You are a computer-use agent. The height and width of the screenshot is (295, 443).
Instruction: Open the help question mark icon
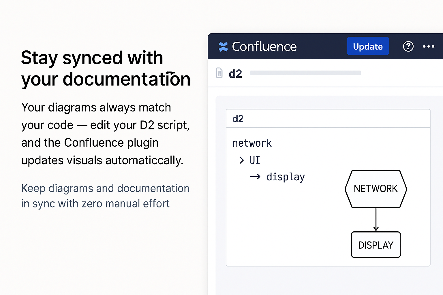pos(408,46)
